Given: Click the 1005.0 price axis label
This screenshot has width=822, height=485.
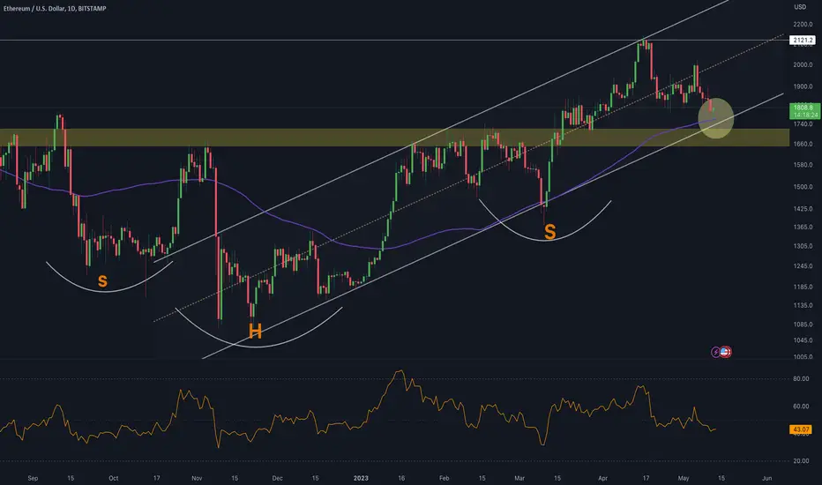Looking at the screenshot, I should click(x=803, y=357).
